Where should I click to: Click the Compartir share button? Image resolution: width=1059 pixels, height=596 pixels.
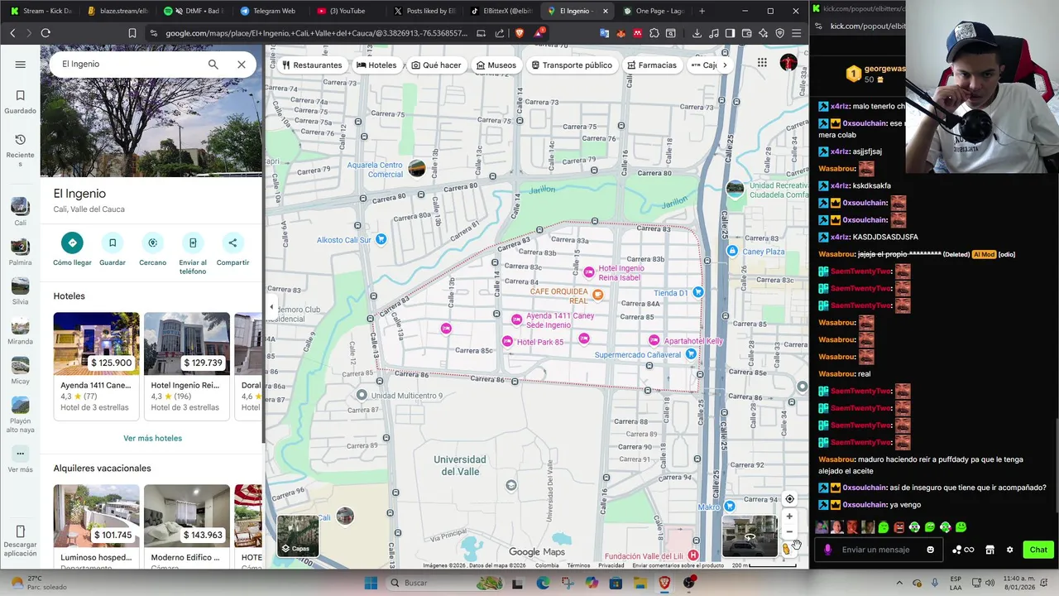click(232, 249)
